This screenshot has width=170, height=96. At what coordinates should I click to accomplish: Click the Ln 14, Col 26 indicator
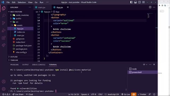74,94
